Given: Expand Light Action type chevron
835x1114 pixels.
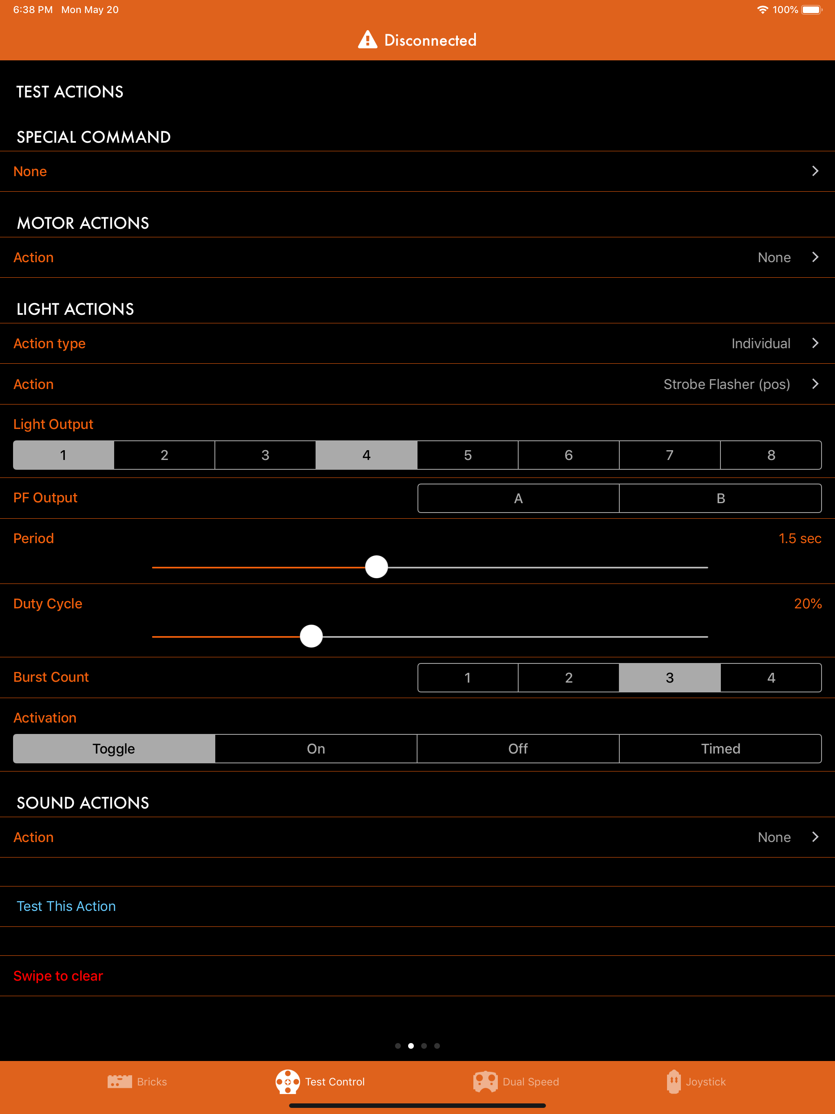Looking at the screenshot, I should coord(815,343).
